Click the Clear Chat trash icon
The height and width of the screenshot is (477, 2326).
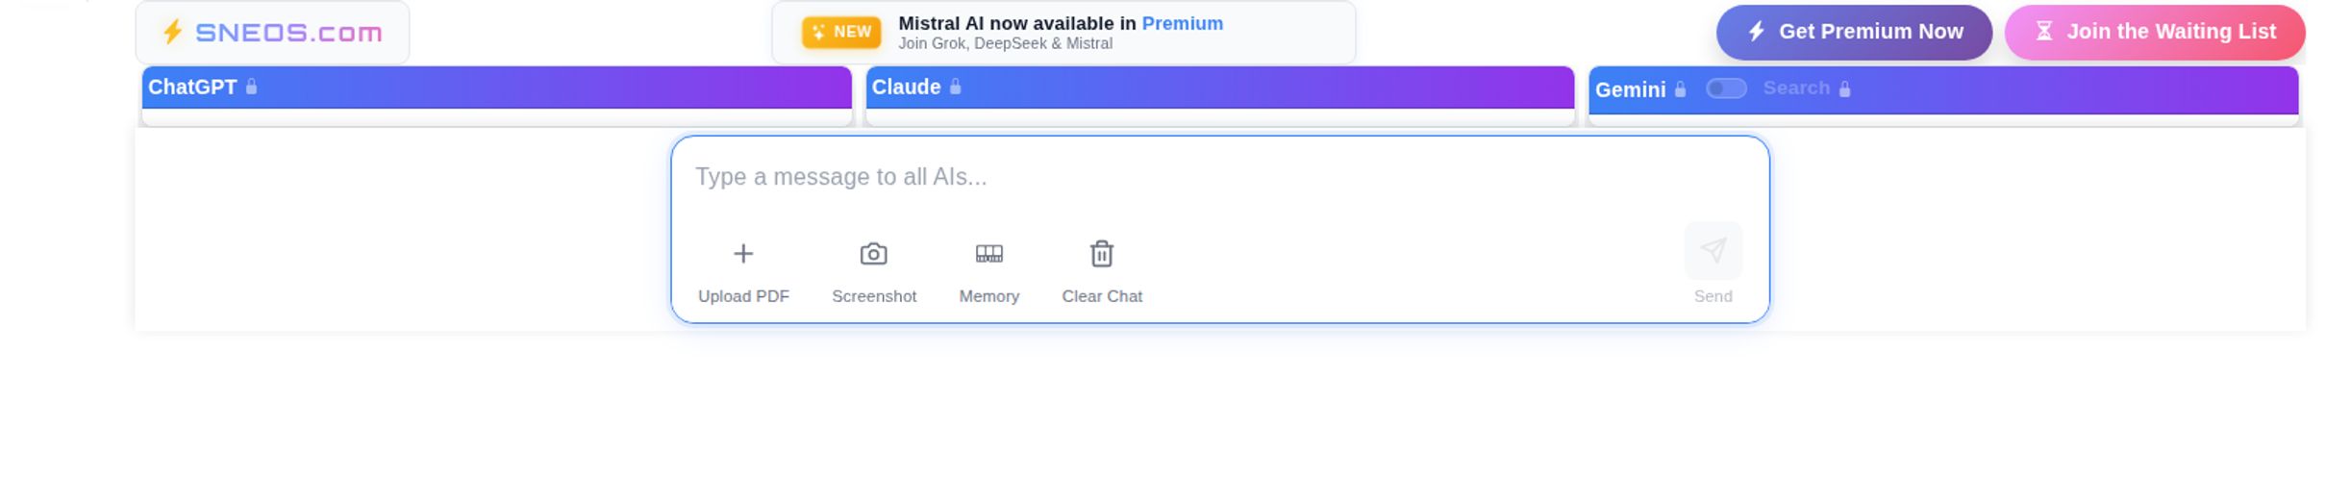1101,254
